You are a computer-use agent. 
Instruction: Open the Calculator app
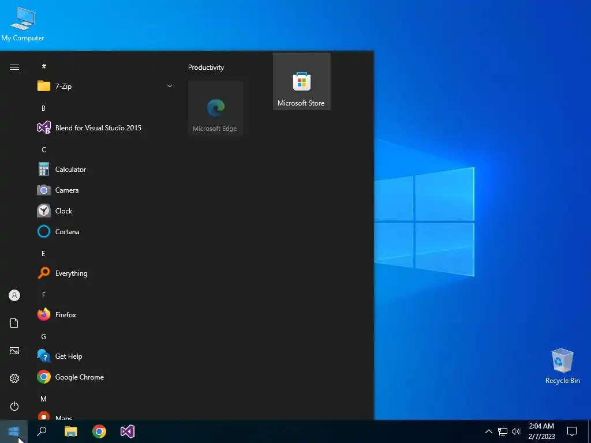coord(104,170)
